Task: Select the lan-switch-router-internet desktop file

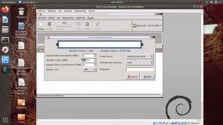Action: point(21,86)
